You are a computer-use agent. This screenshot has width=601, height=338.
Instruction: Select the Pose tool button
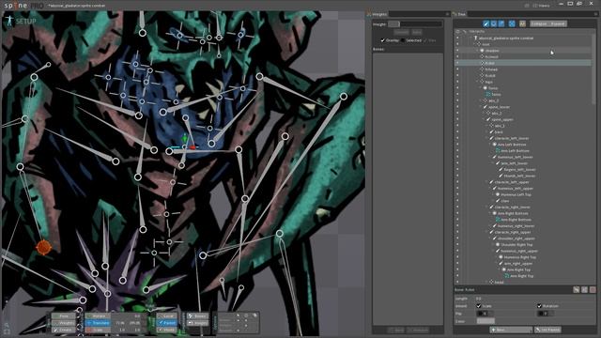pos(64,316)
